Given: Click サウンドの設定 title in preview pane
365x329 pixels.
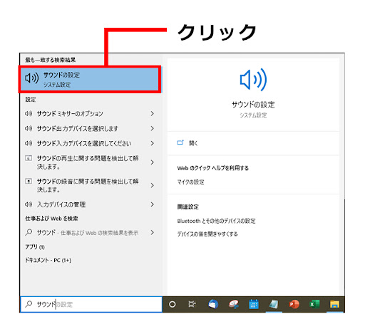Looking at the screenshot, I should 253,105.
